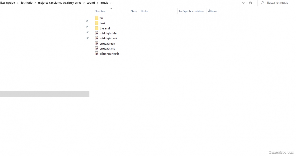Go to Escritorio in the breadcrumb

click(x=27, y=3)
